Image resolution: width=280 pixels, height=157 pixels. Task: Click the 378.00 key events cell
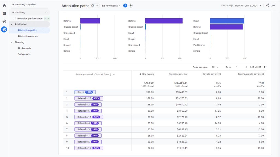click(151, 99)
